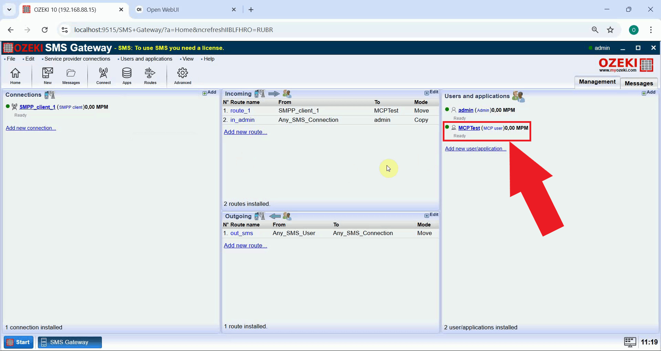Switch to the Open WebUI browser tab

click(186, 10)
